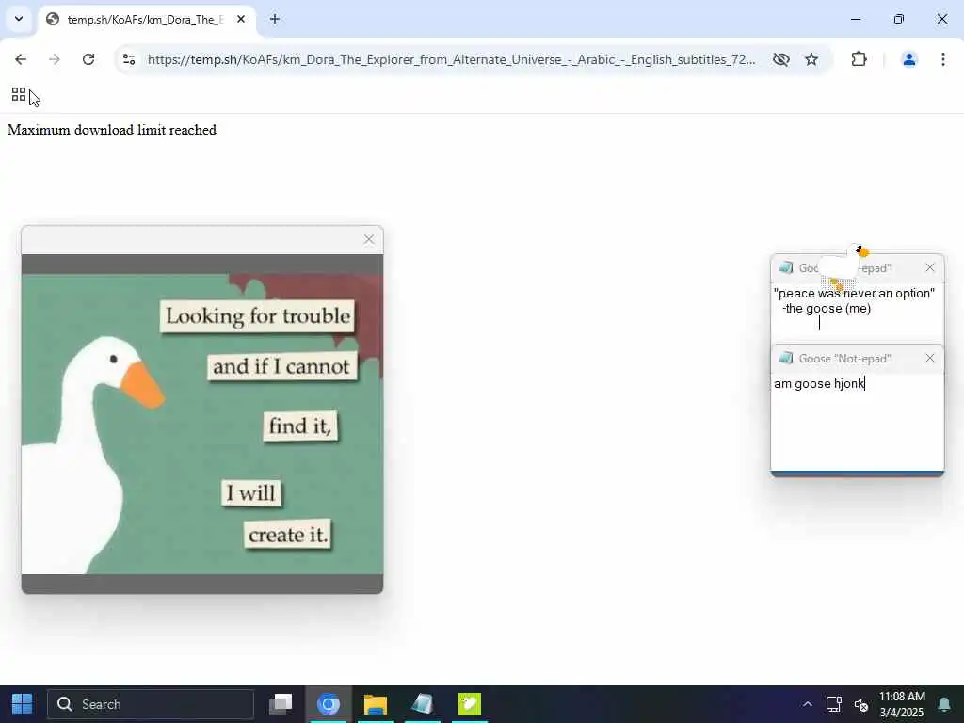The width and height of the screenshot is (964, 723).
Task: Open Chrome three-dot menu
Action: [x=943, y=59]
